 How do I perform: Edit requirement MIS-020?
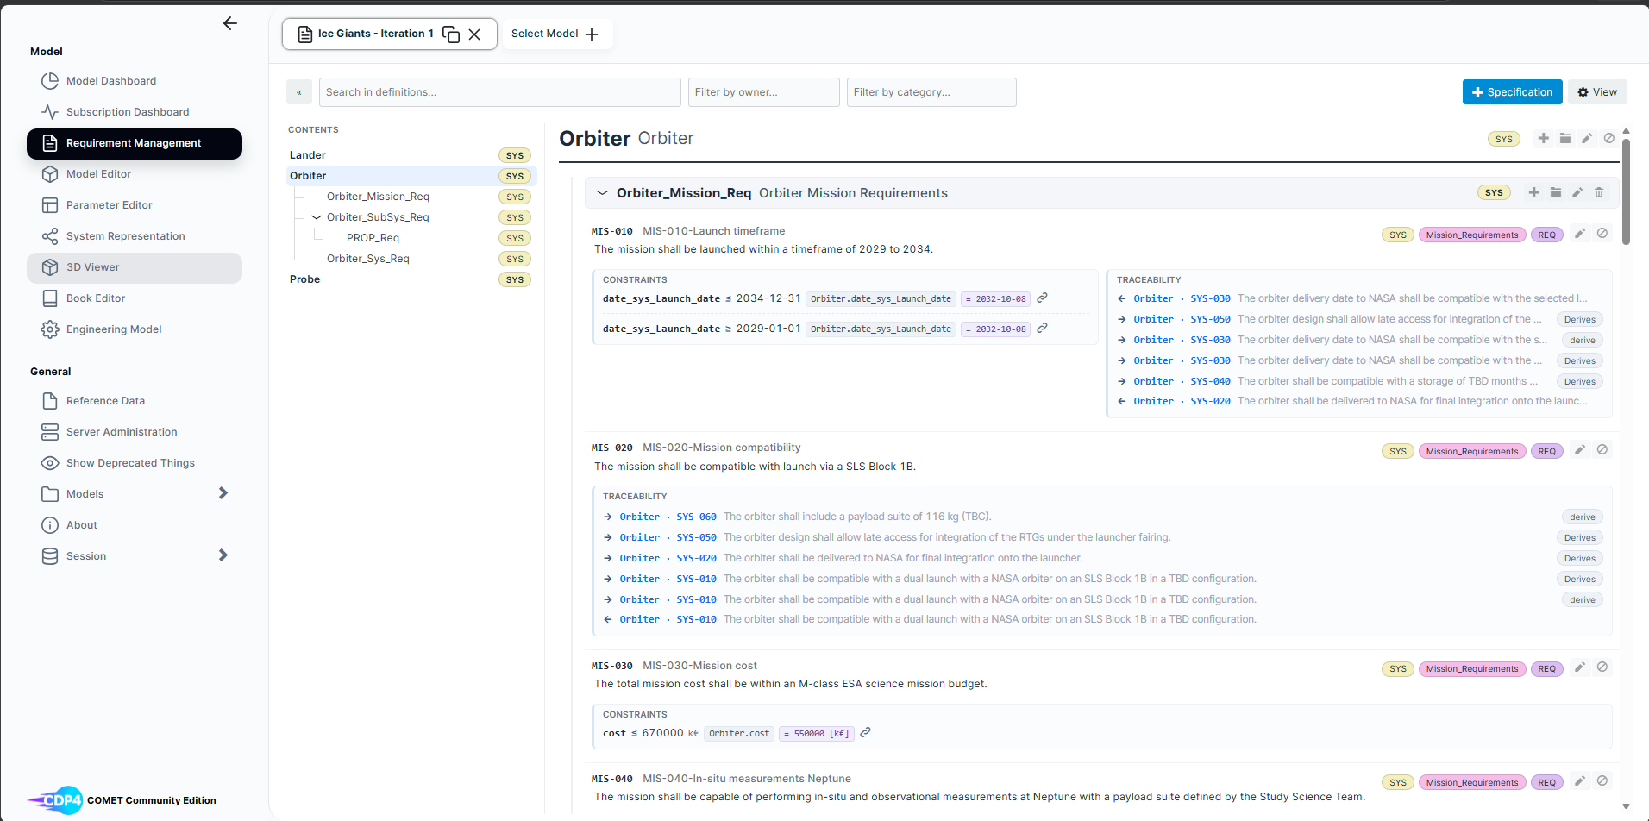coord(1580,449)
